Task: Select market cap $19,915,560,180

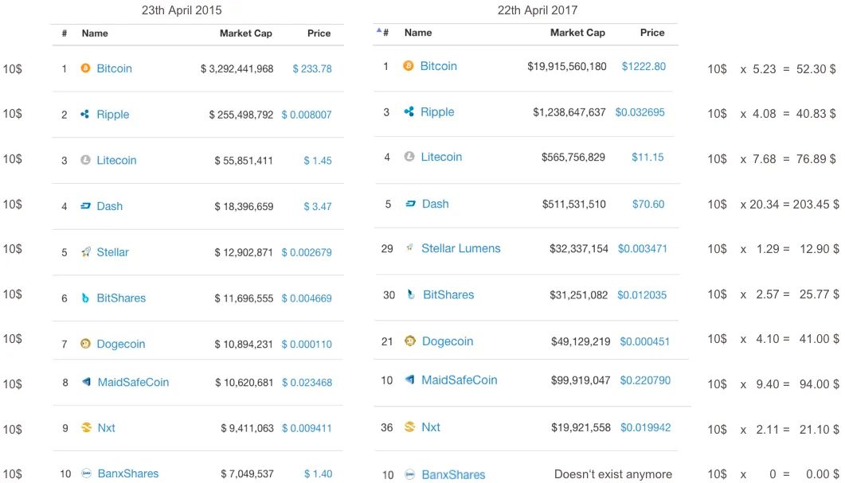Action: (567, 66)
